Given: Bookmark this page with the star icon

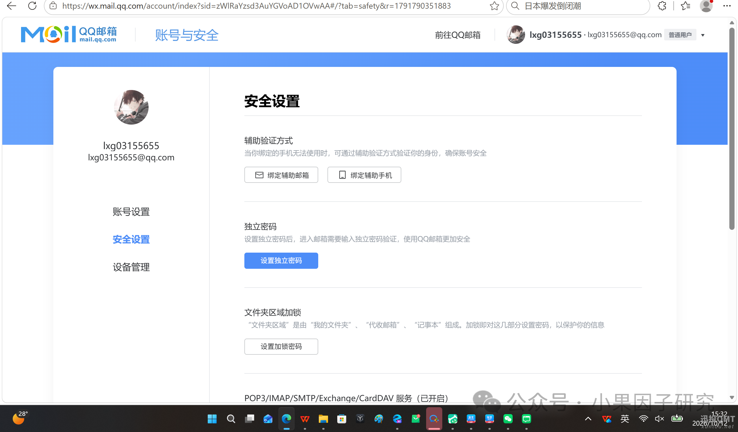Looking at the screenshot, I should 494,6.
